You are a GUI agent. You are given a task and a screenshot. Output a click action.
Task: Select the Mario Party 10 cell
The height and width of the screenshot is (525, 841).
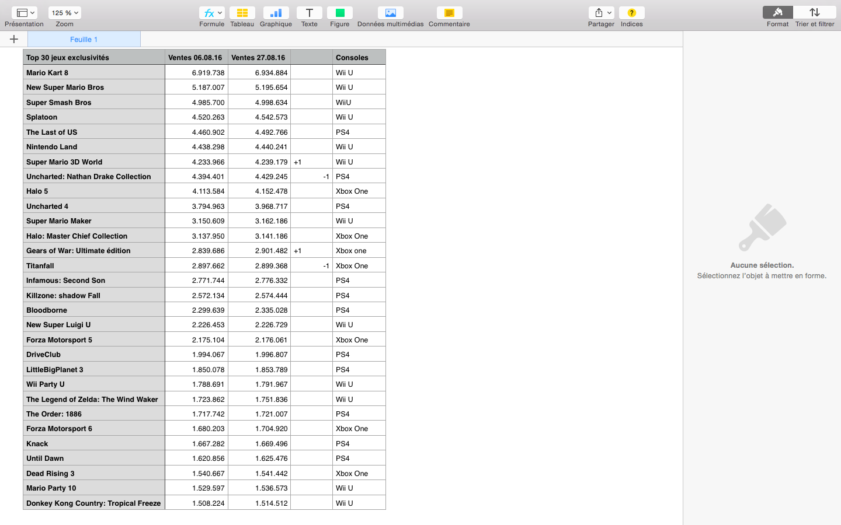pyautogui.click(x=94, y=488)
